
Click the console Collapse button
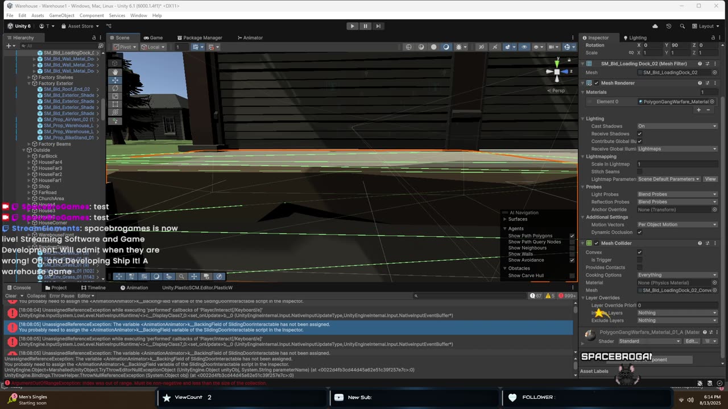(x=36, y=296)
